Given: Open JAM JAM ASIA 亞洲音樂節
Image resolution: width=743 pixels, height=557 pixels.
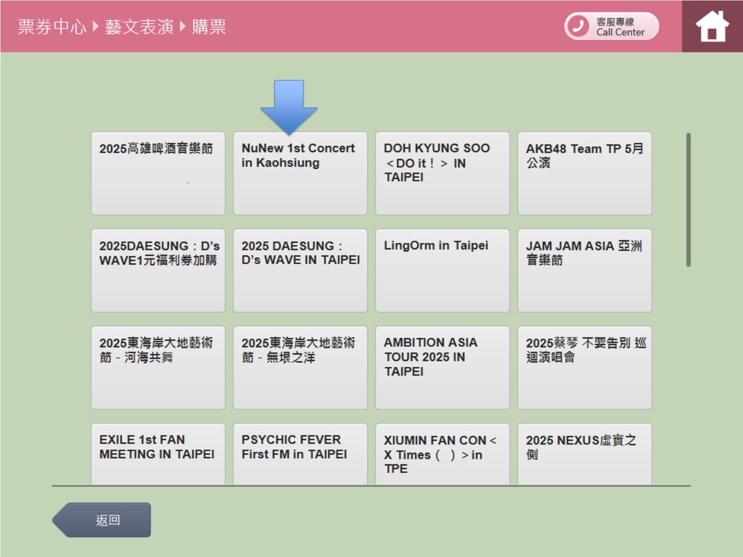Looking at the screenshot, I should point(584,270).
